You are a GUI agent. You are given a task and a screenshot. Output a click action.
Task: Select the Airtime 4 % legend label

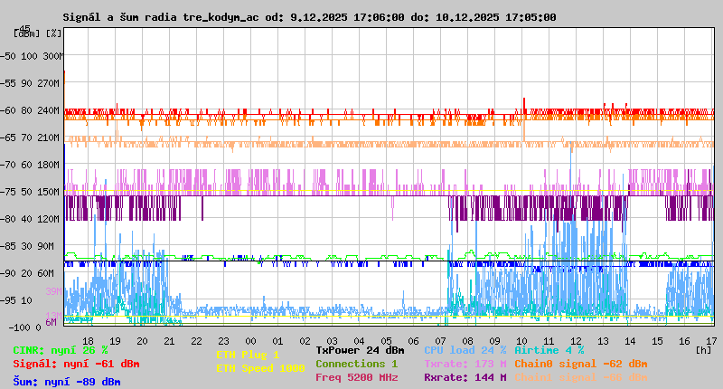(x=549, y=350)
